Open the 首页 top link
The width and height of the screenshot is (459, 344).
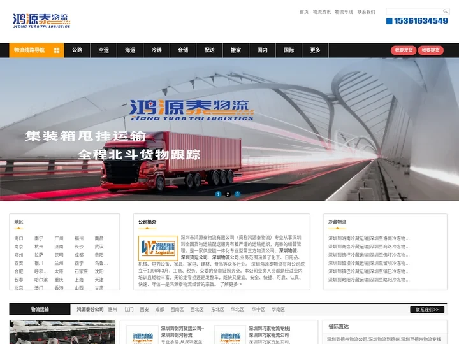click(304, 11)
